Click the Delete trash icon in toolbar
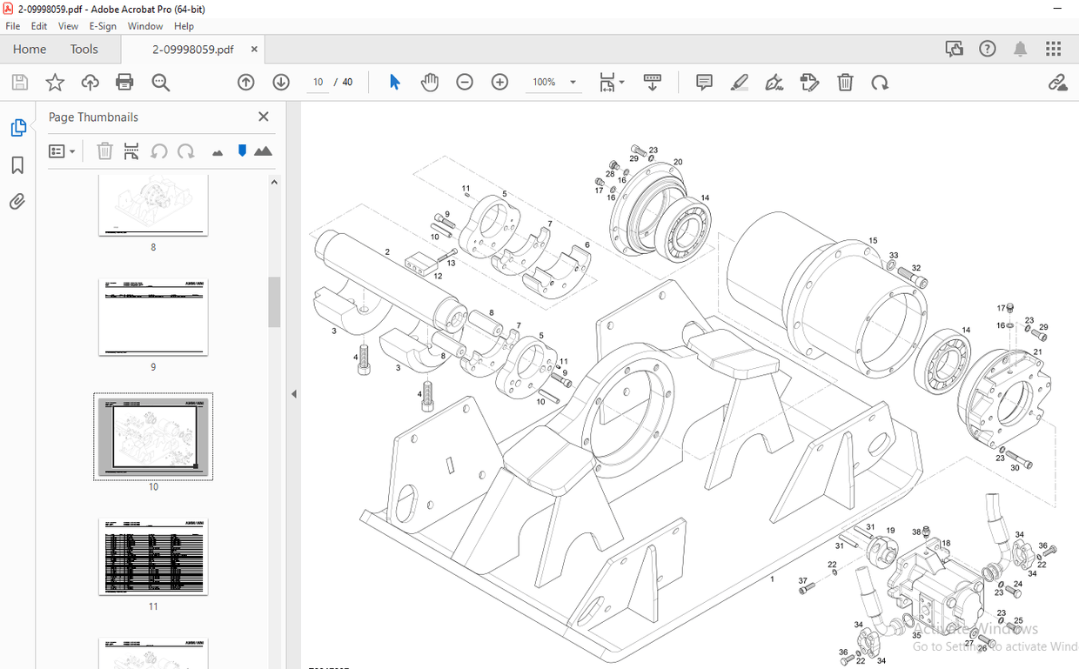1079x669 pixels. tap(845, 83)
